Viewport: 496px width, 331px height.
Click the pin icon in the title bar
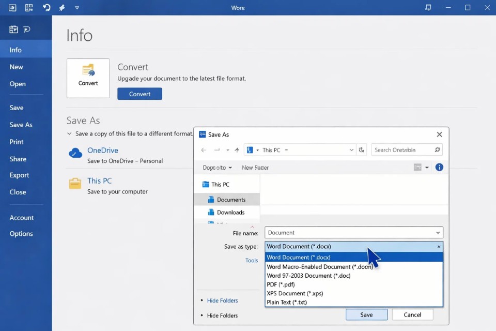[x=61, y=7]
